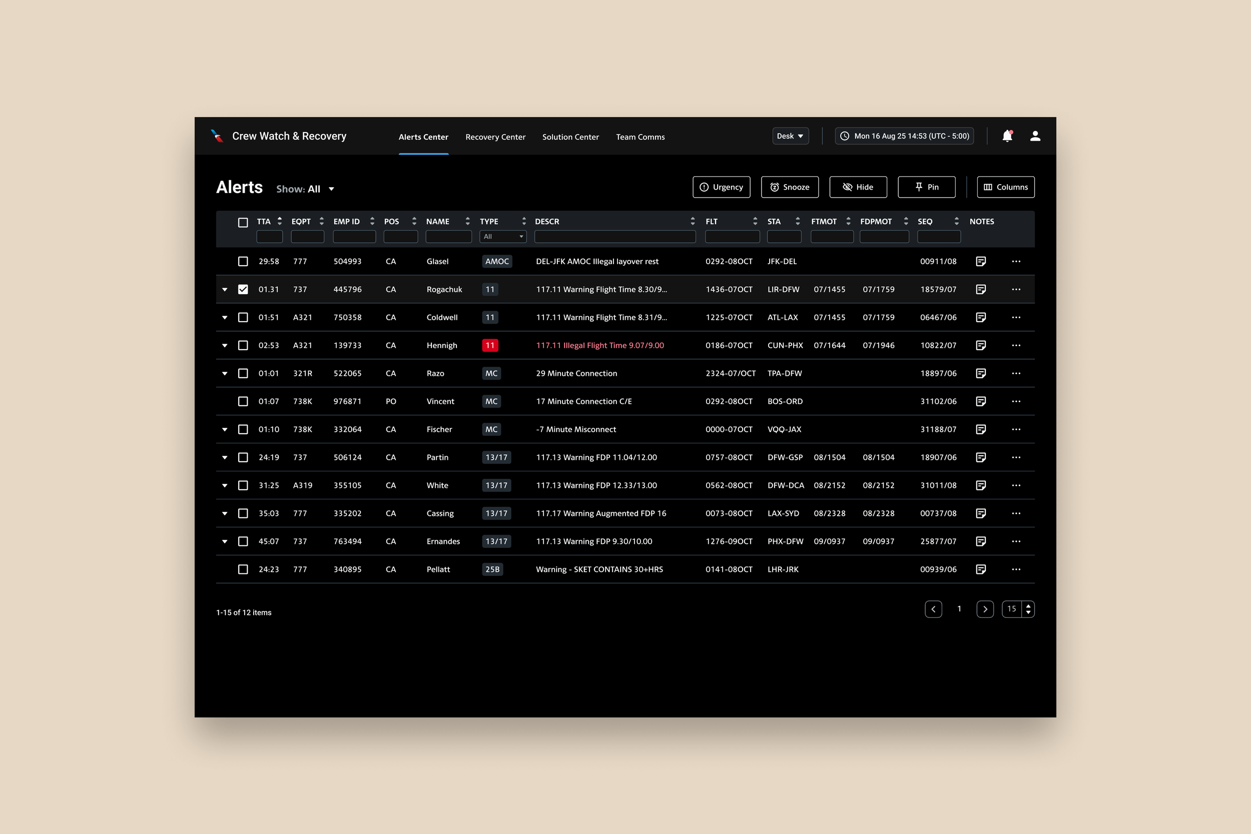Click the Snooze button

pos(789,187)
